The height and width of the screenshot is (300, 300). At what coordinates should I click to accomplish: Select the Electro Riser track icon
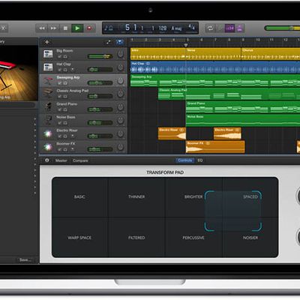[48, 133]
